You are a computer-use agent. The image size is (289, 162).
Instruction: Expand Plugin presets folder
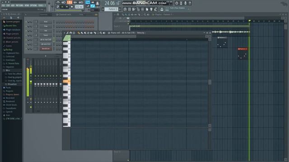coord(12,34)
